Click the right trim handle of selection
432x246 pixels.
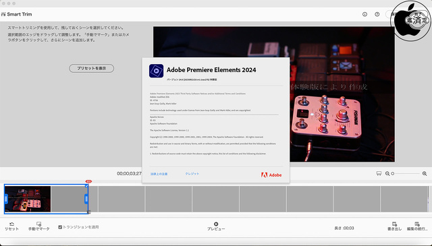click(86, 199)
